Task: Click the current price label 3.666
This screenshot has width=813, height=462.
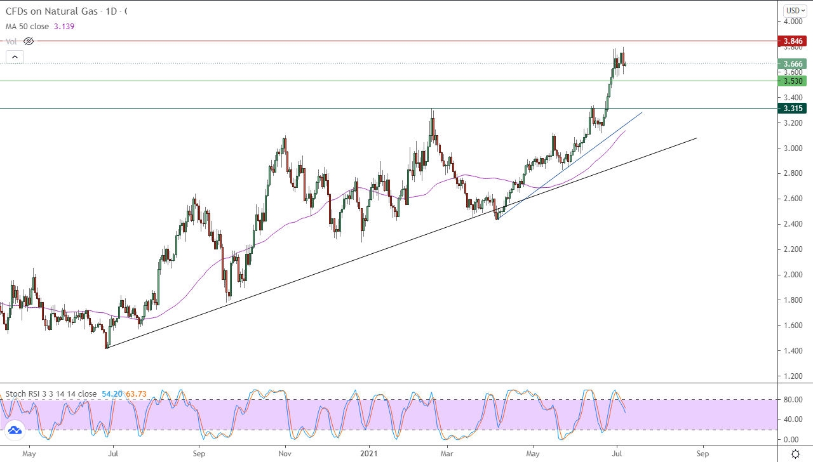Action: point(793,63)
